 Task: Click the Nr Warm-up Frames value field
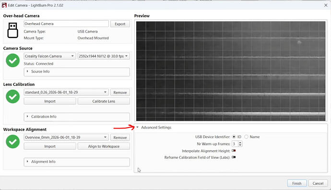235,144
